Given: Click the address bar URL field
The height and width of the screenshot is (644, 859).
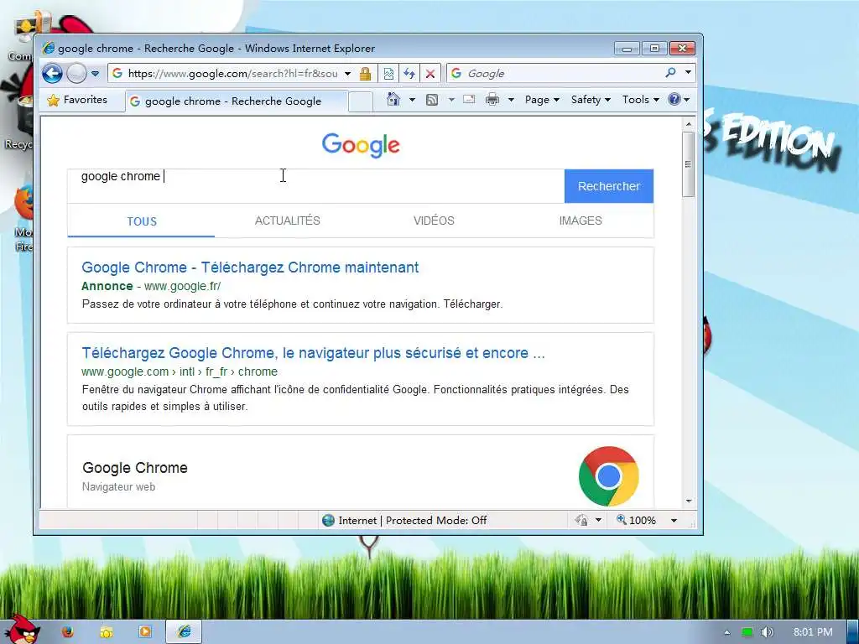Looking at the screenshot, I should (x=232, y=74).
